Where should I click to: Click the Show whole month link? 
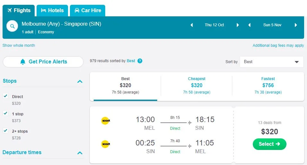[x=19, y=45]
